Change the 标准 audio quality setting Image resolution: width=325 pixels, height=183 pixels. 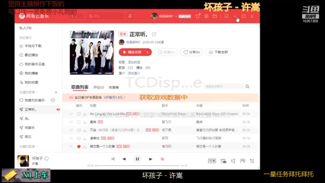212,161
